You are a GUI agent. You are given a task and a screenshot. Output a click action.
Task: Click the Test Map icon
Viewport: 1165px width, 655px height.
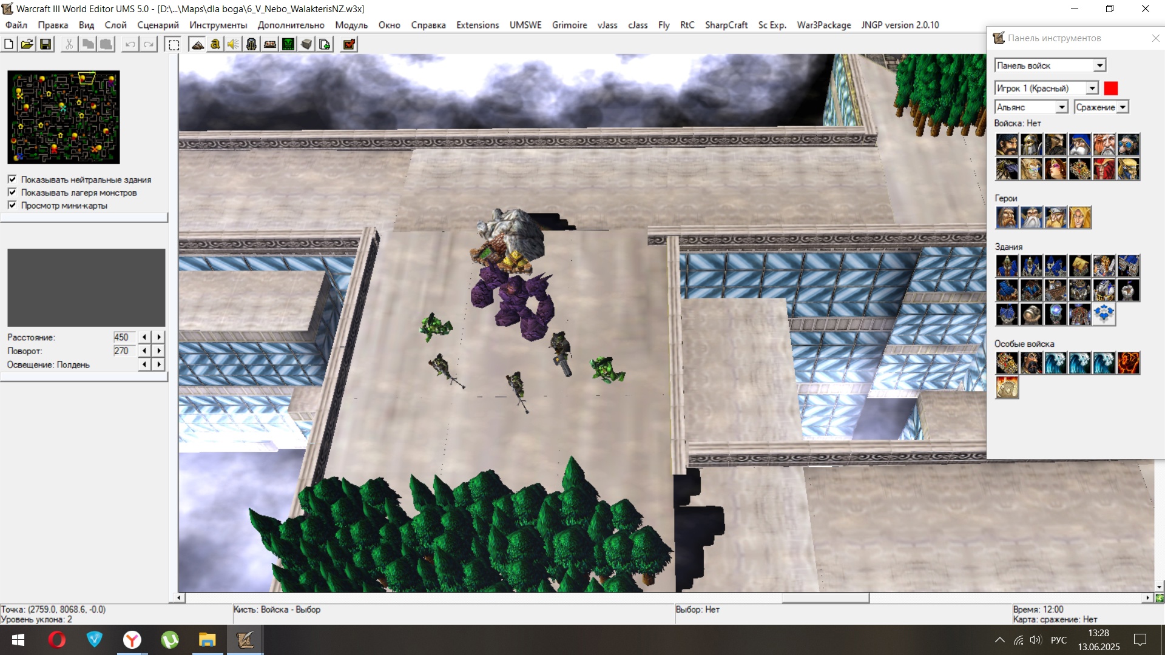pos(349,44)
